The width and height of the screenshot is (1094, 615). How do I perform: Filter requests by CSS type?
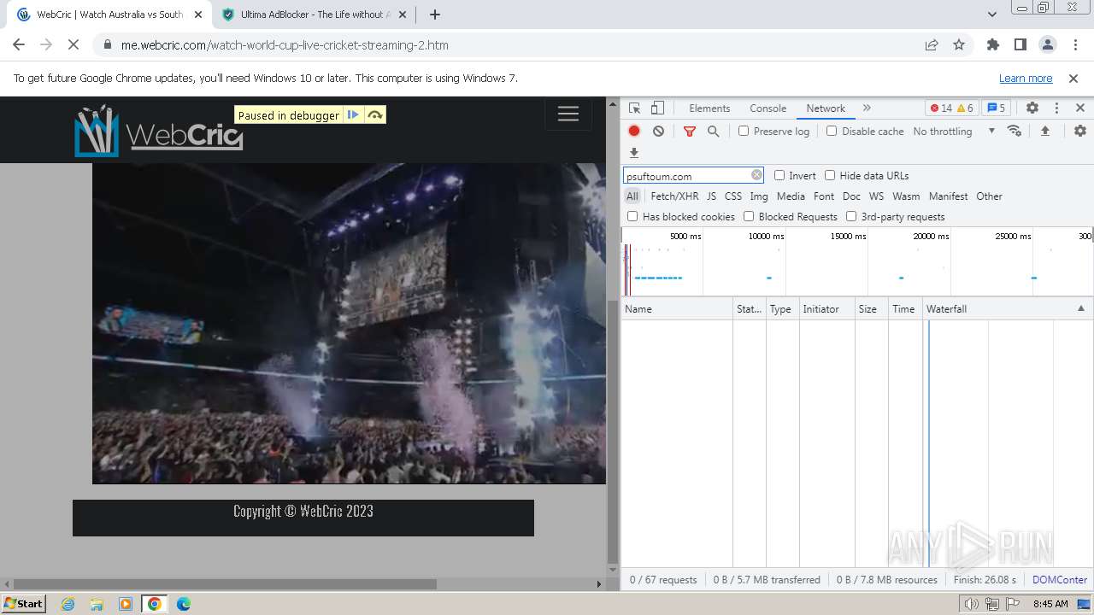pos(733,196)
